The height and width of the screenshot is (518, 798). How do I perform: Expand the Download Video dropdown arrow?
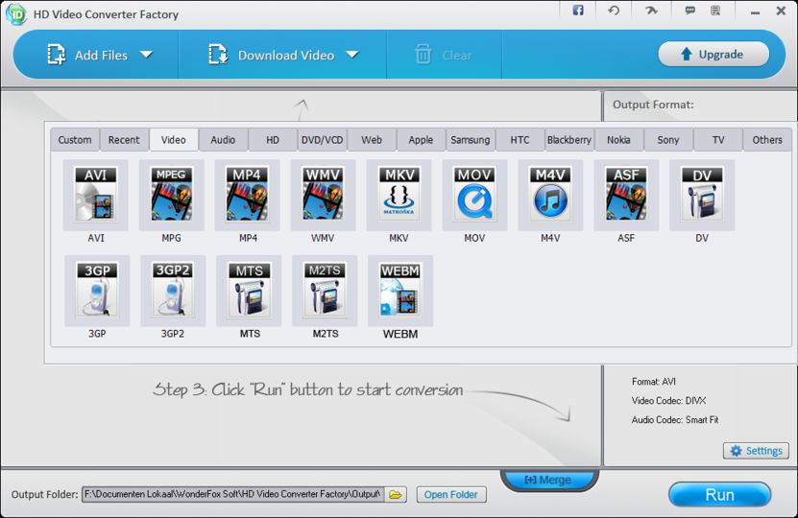pos(352,55)
